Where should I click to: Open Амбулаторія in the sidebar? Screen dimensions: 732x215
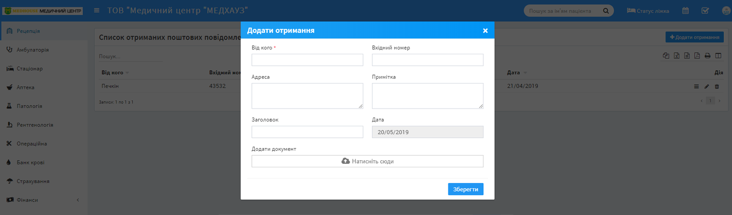click(x=44, y=50)
